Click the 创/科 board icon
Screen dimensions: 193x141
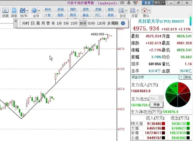click(22, 10)
